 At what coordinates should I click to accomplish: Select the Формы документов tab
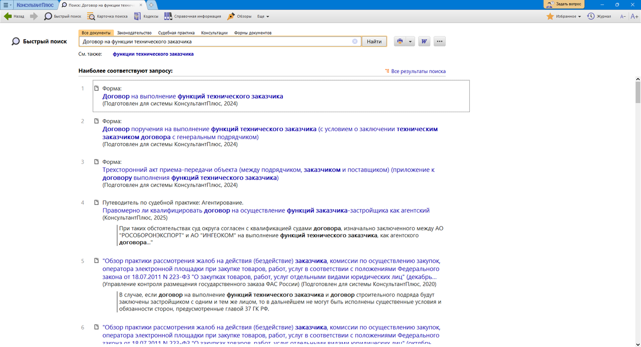click(253, 33)
